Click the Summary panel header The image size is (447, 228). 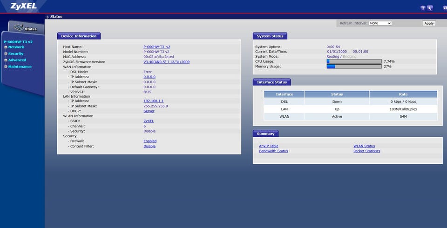pos(265,134)
